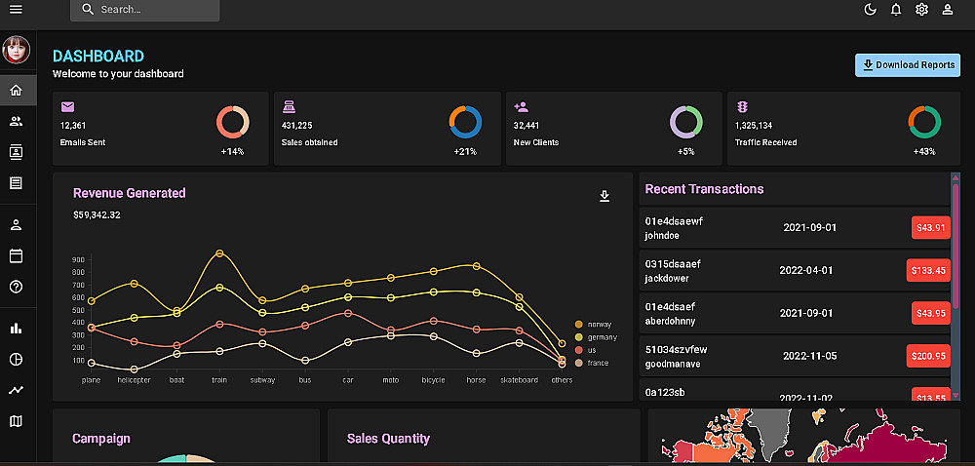Download the Revenue Generated chart
Screen dimensions: 975x466
point(604,196)
